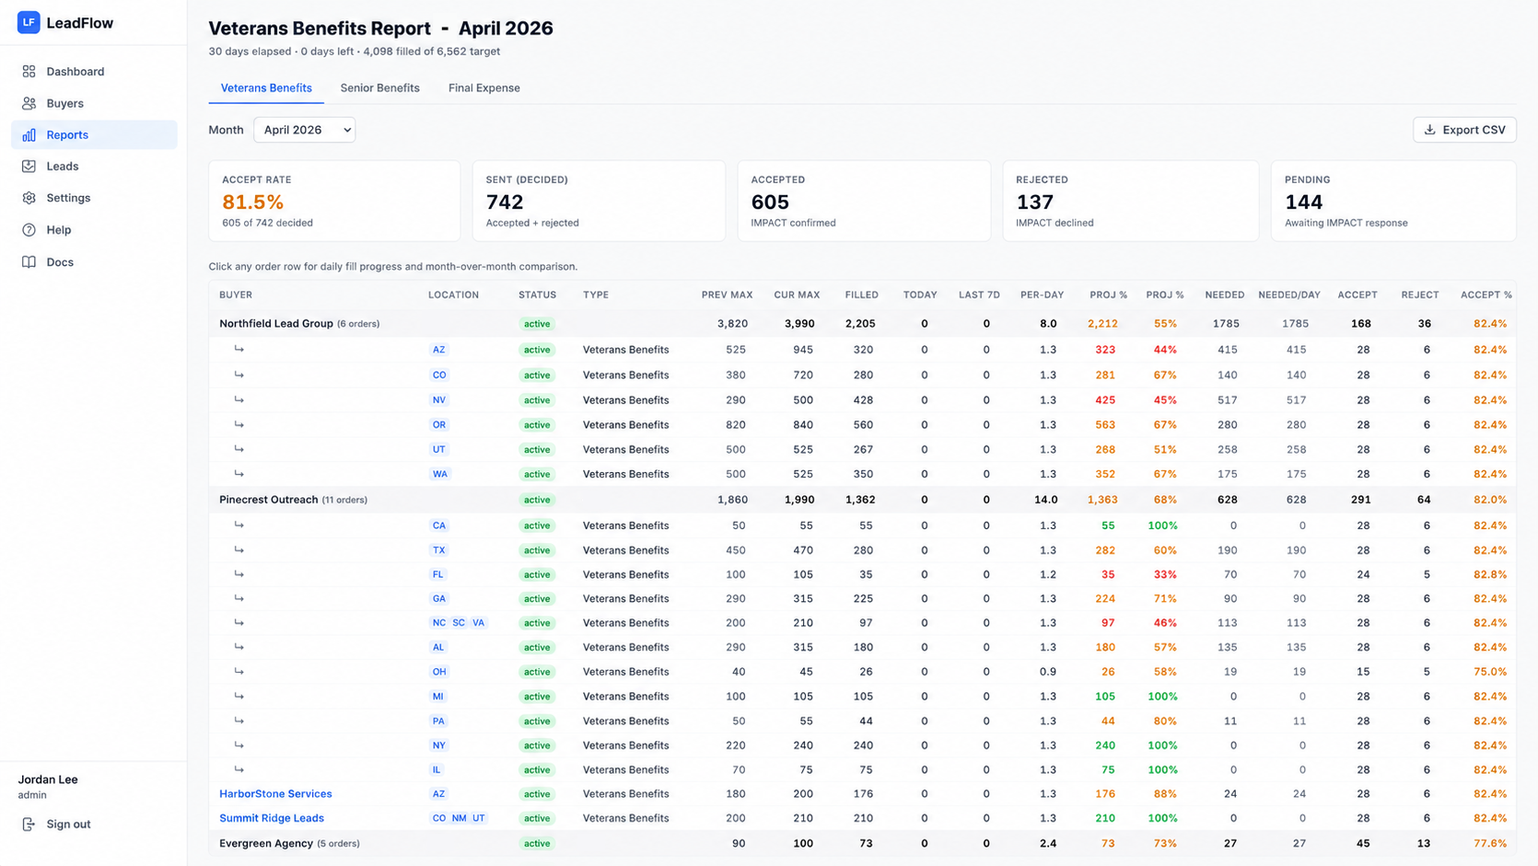Click the LeadFlow LF logo icon
This screenshot has height=866, width=1538.
(x=29, y=22)
